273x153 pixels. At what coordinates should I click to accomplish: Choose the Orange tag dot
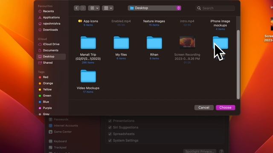pyautogui.click(x=40, y=83)
